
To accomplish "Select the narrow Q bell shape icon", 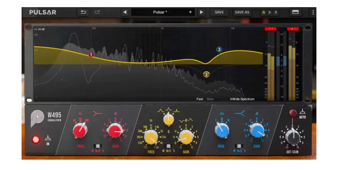I will tap(177, 111).
